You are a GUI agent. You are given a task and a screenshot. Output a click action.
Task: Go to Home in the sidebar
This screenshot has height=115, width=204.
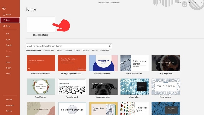point(10,15)
